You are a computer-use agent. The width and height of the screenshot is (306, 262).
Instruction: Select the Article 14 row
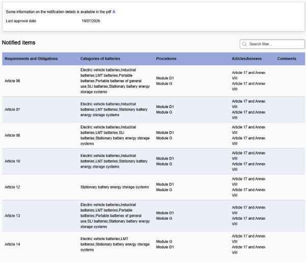154,244
